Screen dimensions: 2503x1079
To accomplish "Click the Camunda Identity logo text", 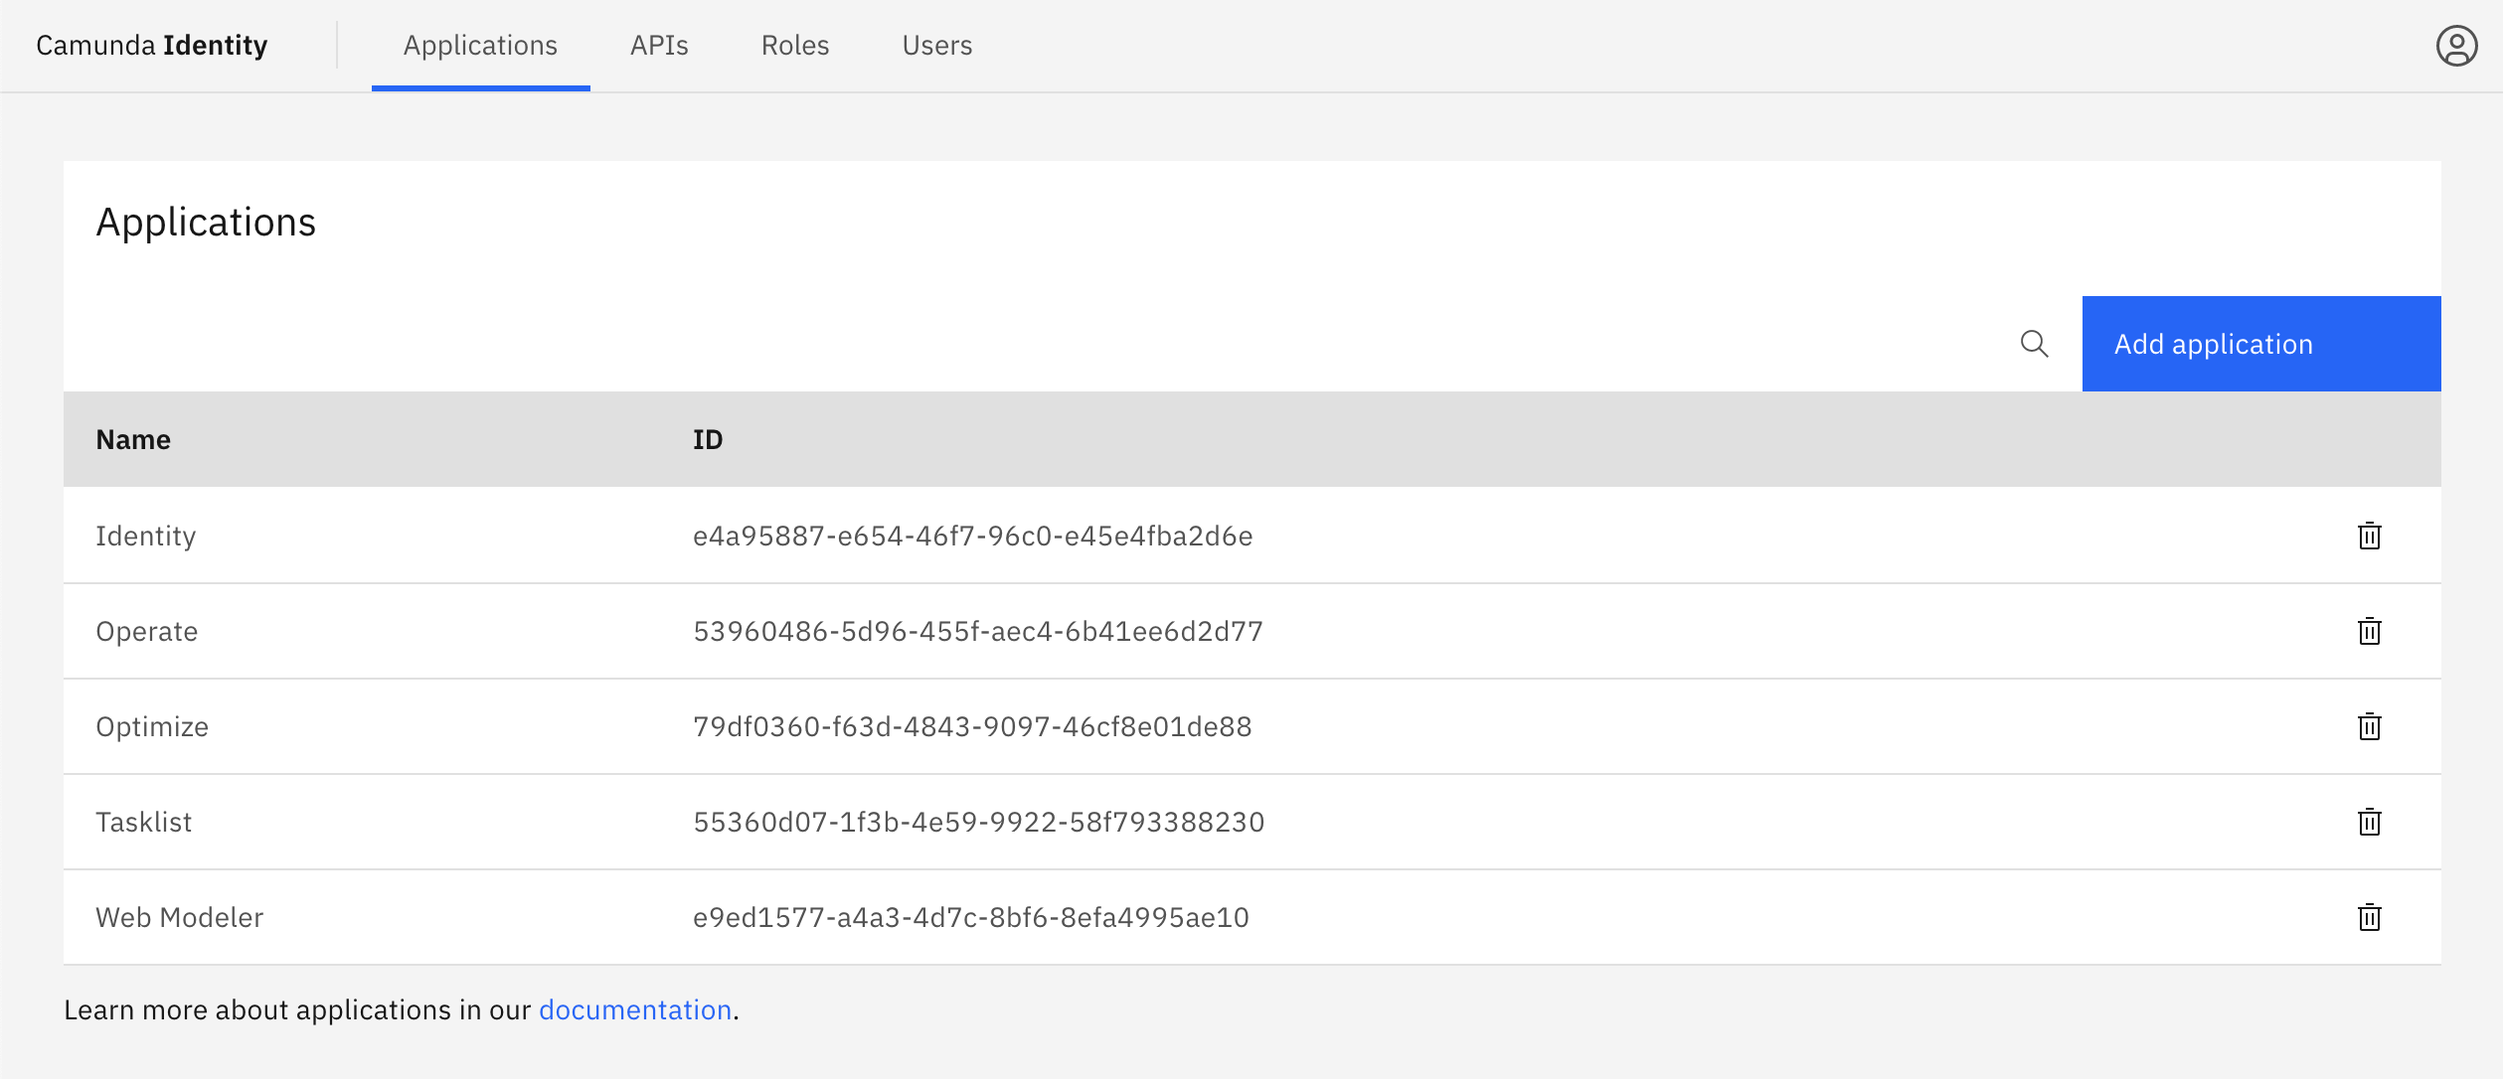I will [153, 45].
